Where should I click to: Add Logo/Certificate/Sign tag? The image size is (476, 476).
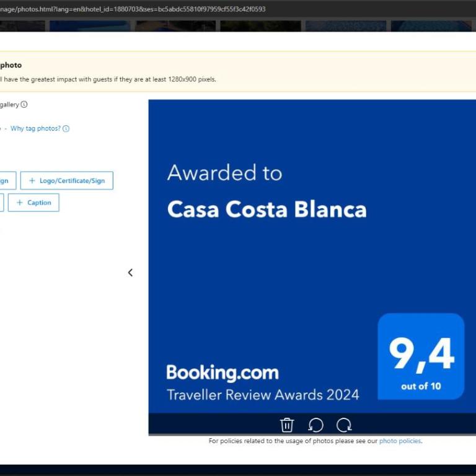tap(67, 180)
